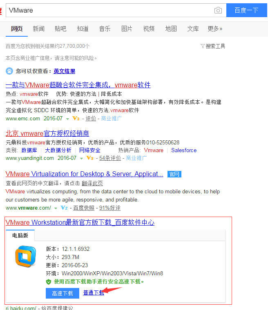268x310 pixels.
Task: Expand the dropdown arrow beside www.vmware.com
Action: pos(56,208)
